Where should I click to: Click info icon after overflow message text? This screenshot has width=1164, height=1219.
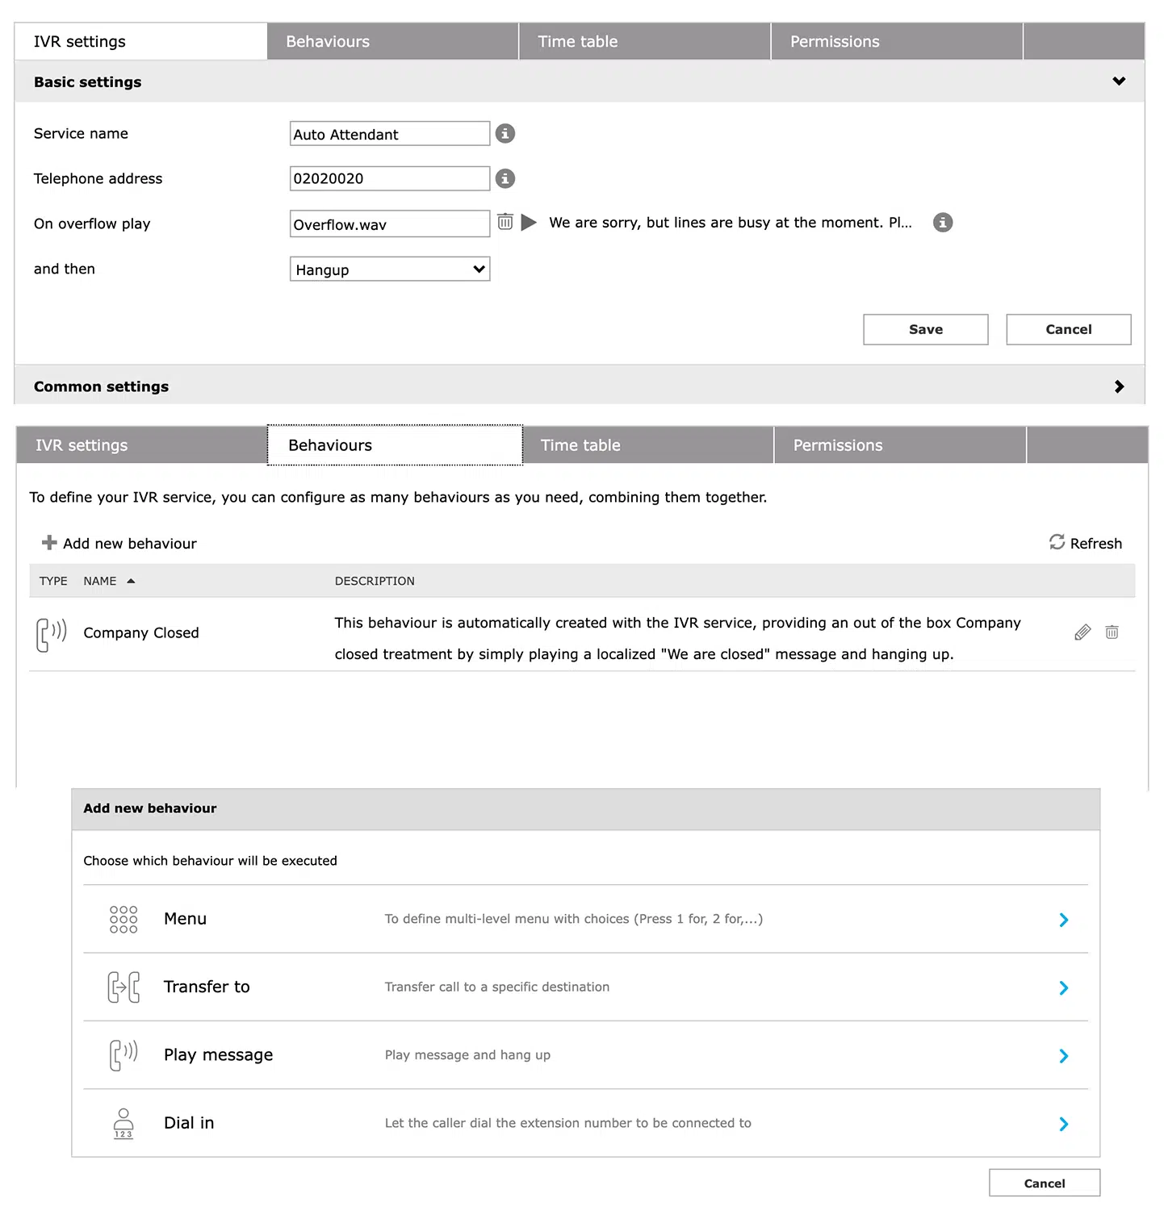942,223
